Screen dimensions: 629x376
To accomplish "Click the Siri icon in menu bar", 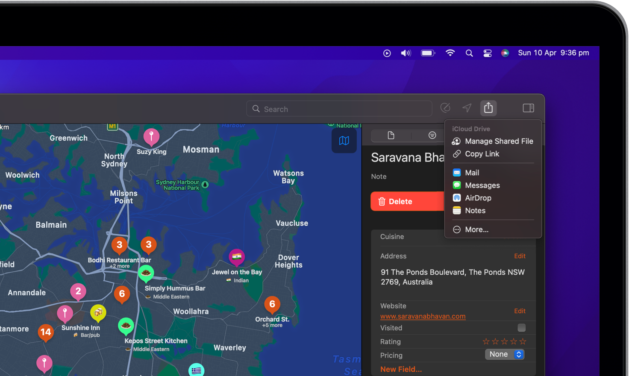I will point(505,53).
